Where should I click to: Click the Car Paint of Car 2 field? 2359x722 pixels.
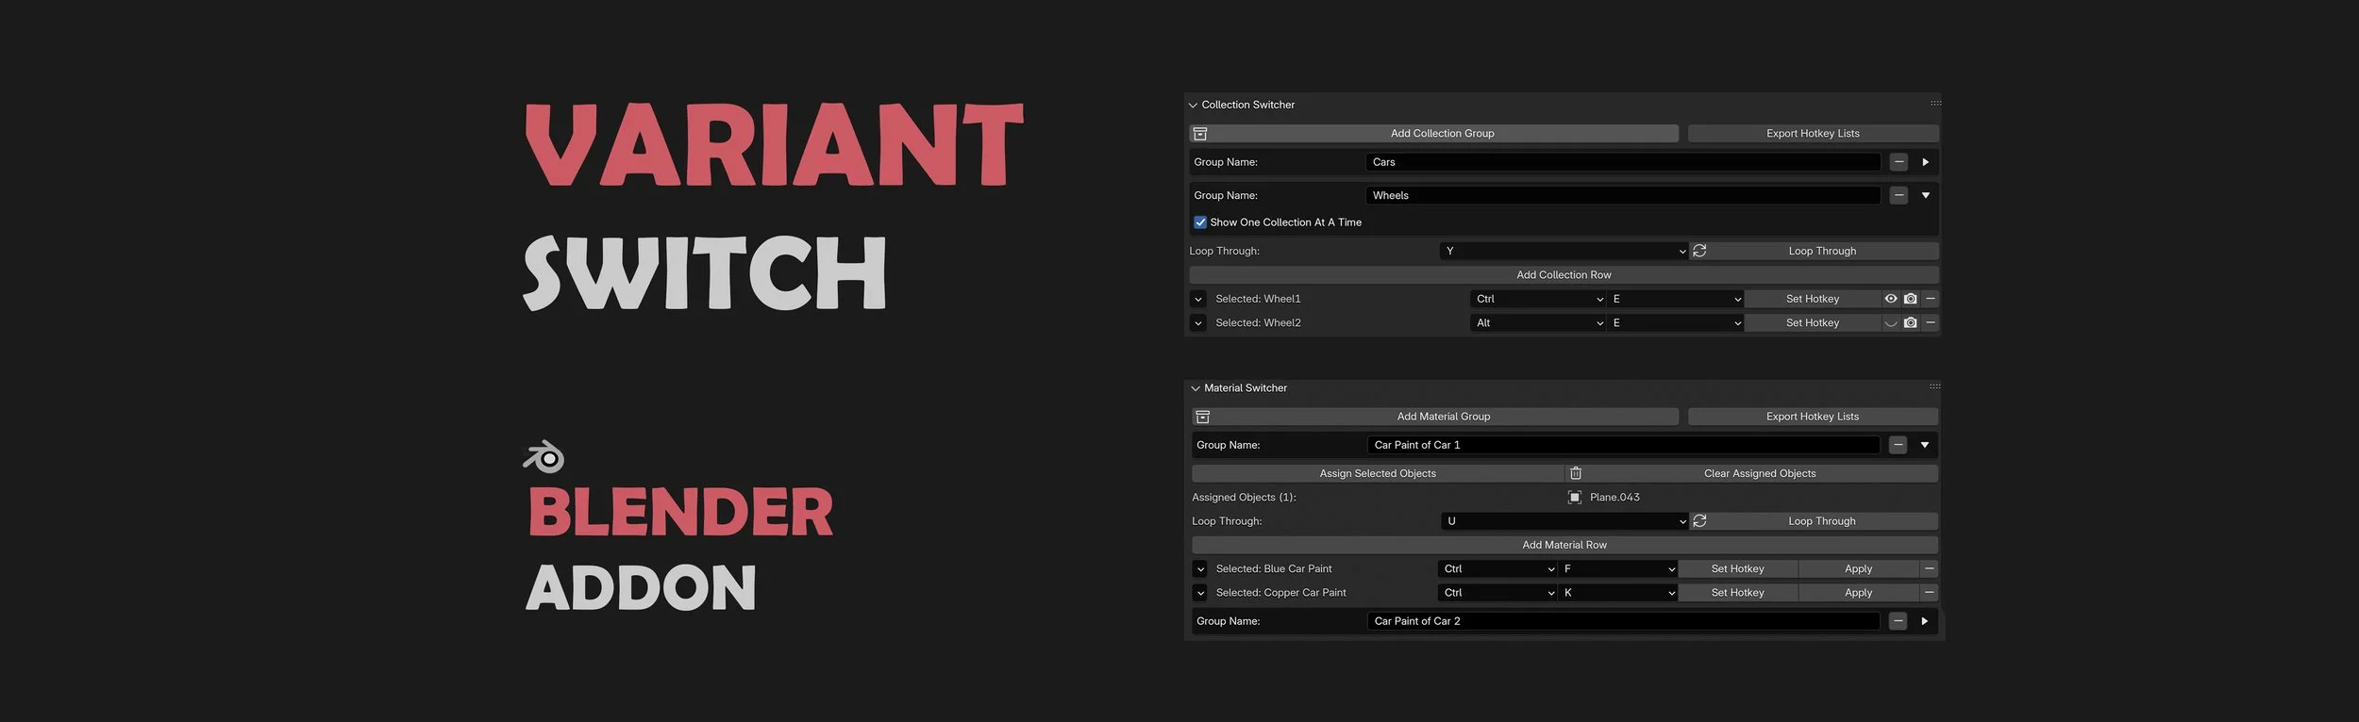pos(1623,621)
